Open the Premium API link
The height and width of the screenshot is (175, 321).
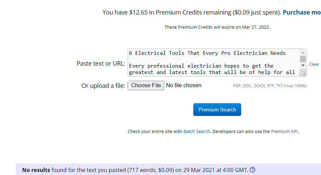click(284, 132)
